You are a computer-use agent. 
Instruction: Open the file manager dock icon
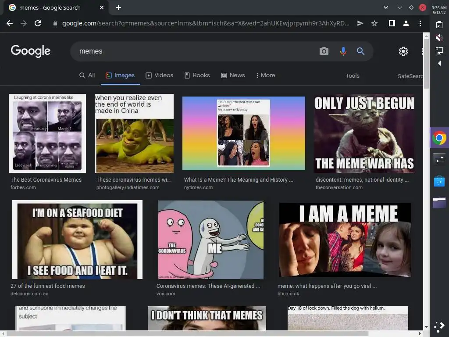[x=439, y=203]
